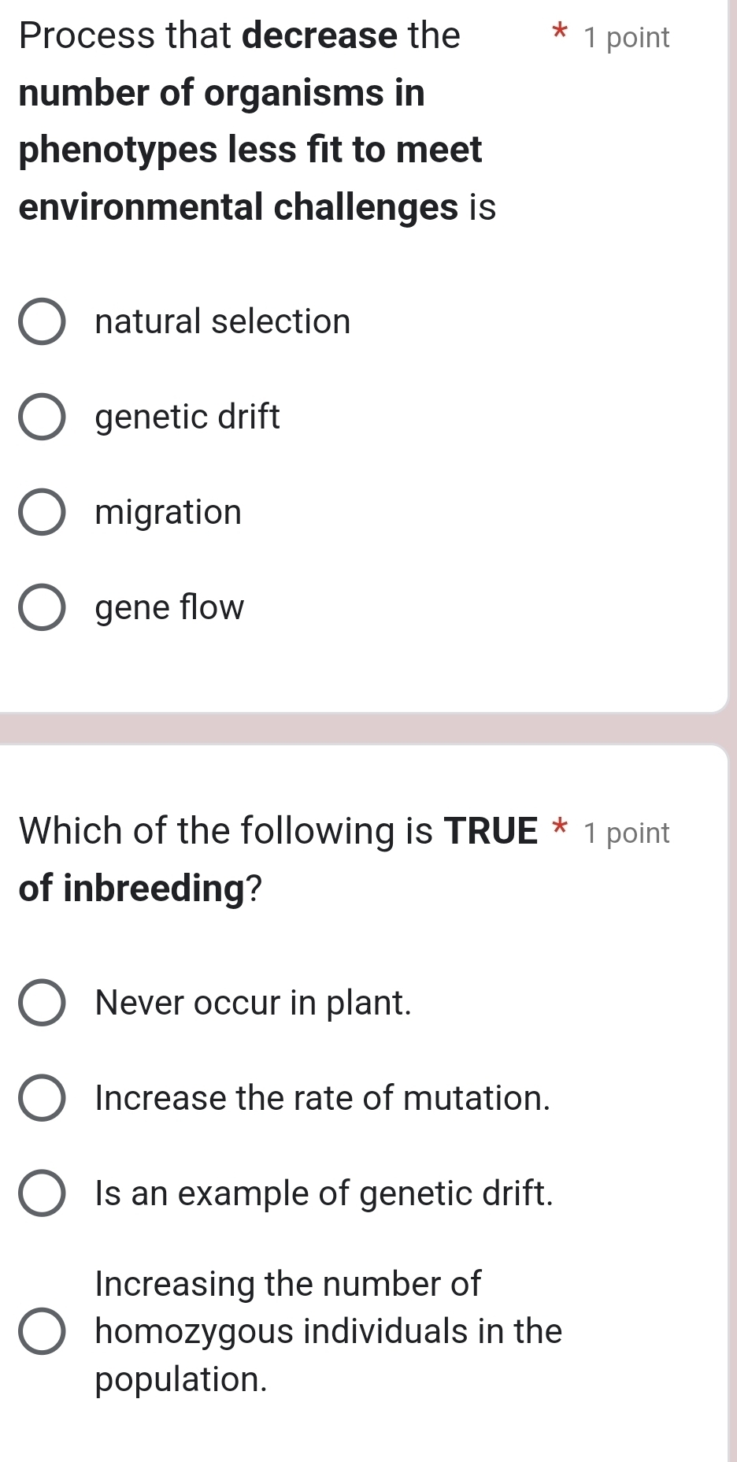
Task: Click the natural selection answer label
Action: click(222, 322)
